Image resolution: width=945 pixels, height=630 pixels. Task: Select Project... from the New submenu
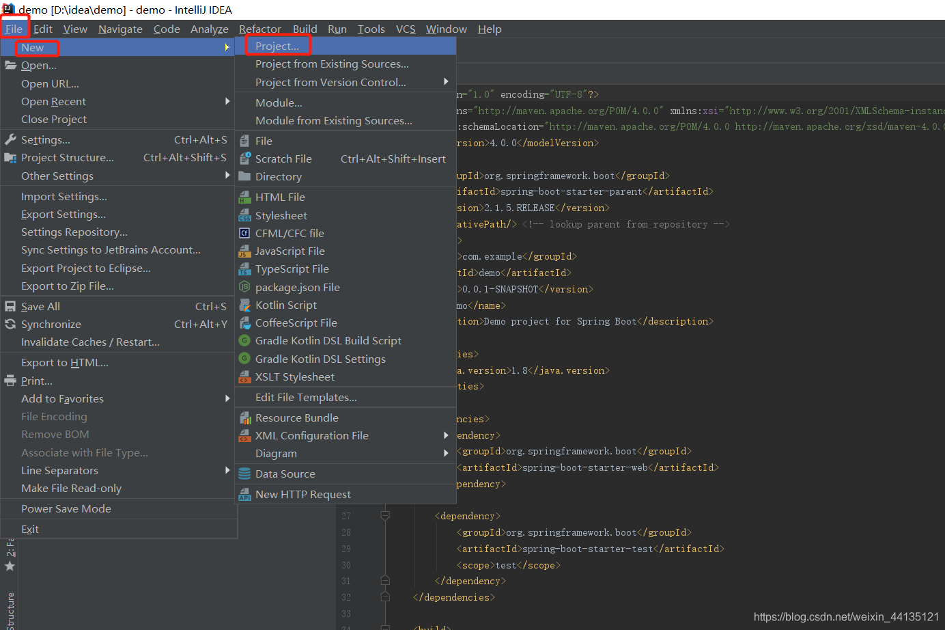(277, 46)
